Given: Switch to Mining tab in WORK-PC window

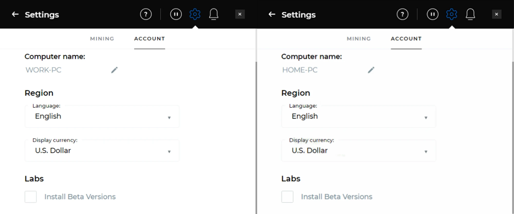Looking at the screenshot, I should pyautogui.click(x=102, y=39).
